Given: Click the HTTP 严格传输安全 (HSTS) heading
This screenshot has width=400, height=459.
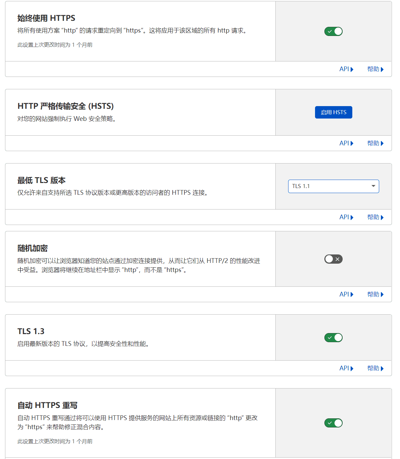Looking at the screenshot, I should pyautogui.click(x=65, y=106).
